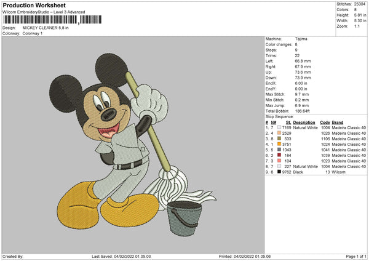Click the 'Page 1 of 1' footer text
Screen dimensions: 369x261
356,256
